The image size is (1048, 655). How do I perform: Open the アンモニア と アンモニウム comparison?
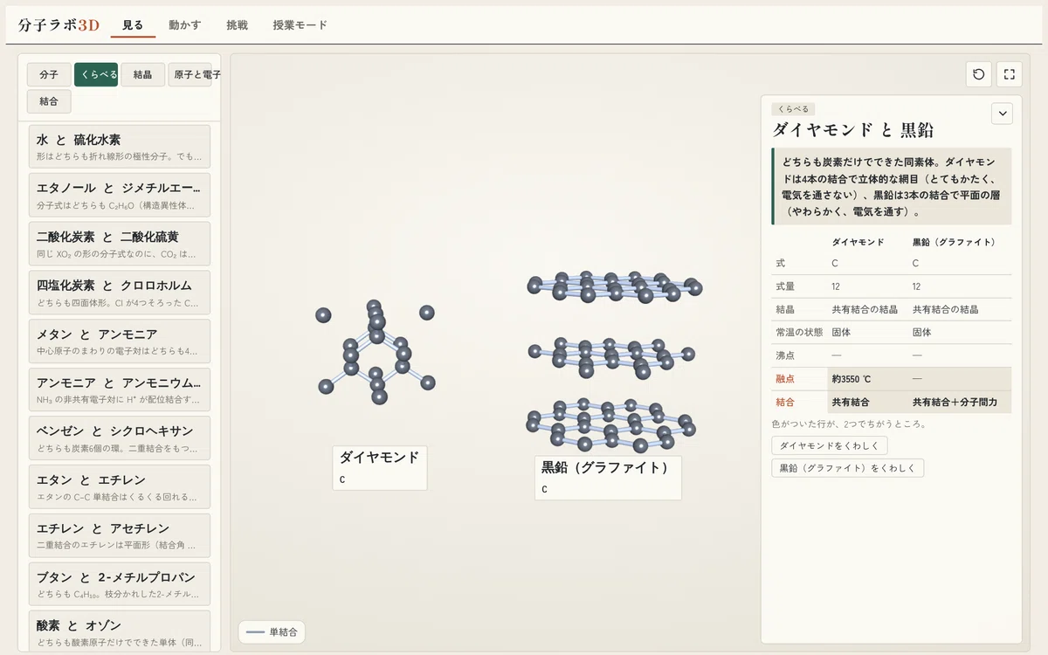click(x=121, y=390)
